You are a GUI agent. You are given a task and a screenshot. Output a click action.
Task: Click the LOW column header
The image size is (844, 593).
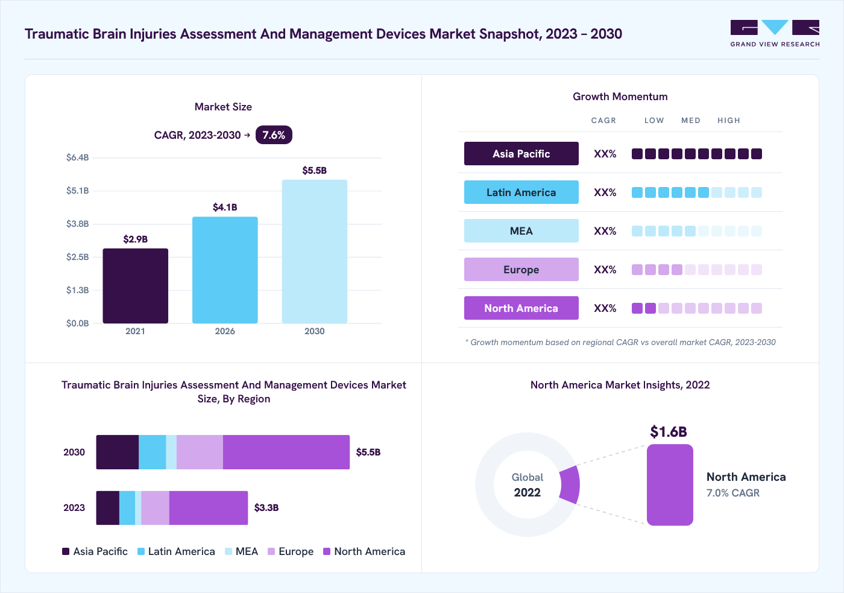[654, 121]
